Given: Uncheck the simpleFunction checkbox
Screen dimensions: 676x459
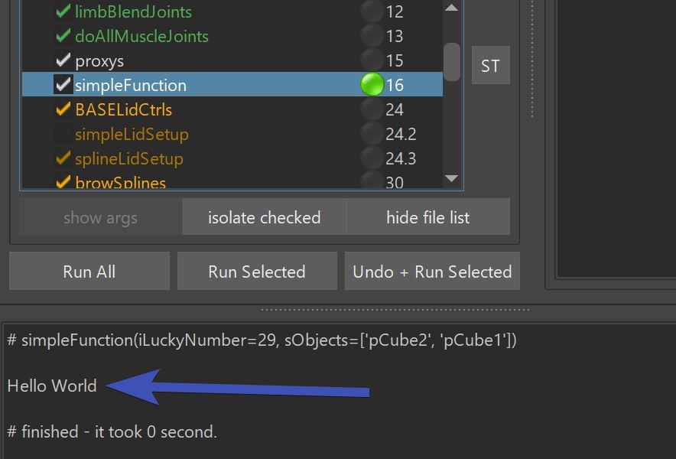Looking at the screenshot, I should 63,85.
